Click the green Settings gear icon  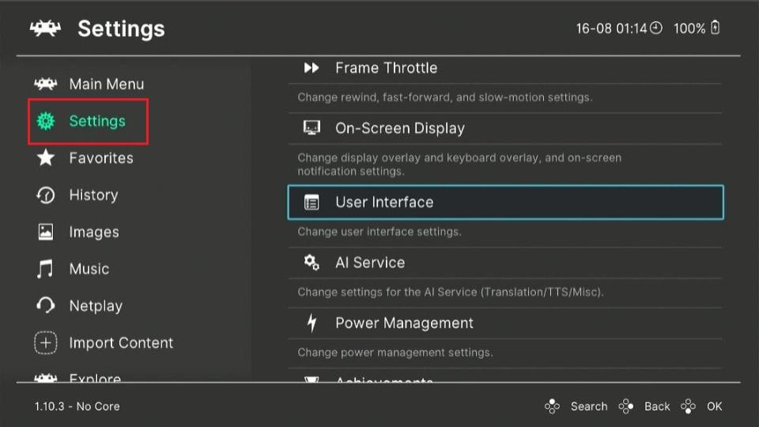point(46,121)
